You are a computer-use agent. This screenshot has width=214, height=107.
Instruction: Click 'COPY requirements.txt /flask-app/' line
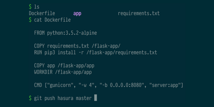tap(77, 46)
